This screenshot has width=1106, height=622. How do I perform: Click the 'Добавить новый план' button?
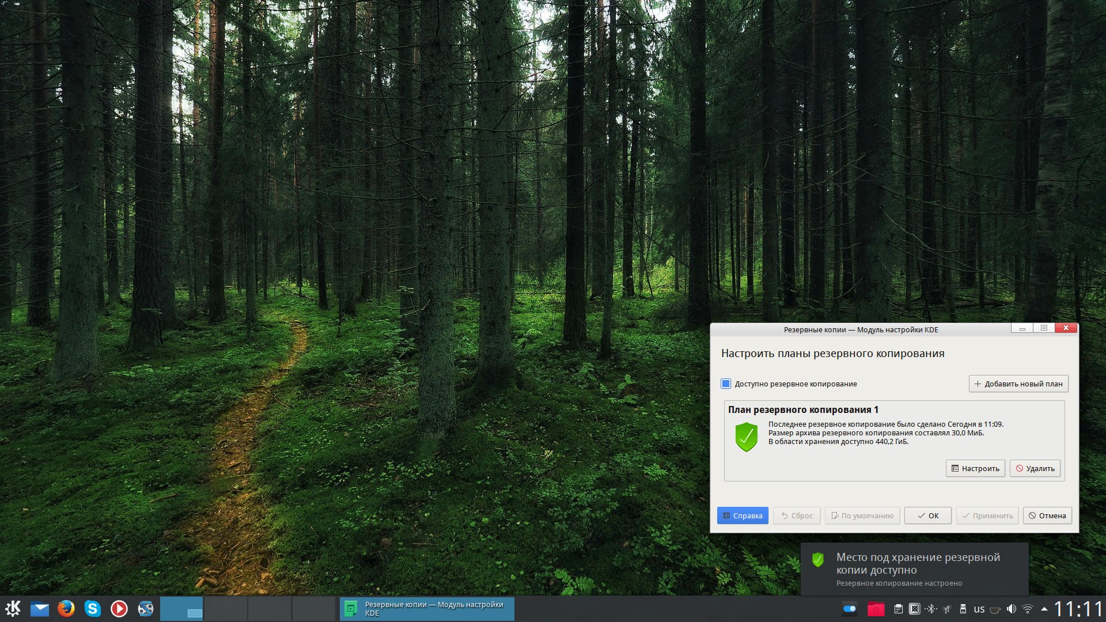point(1018,384)
